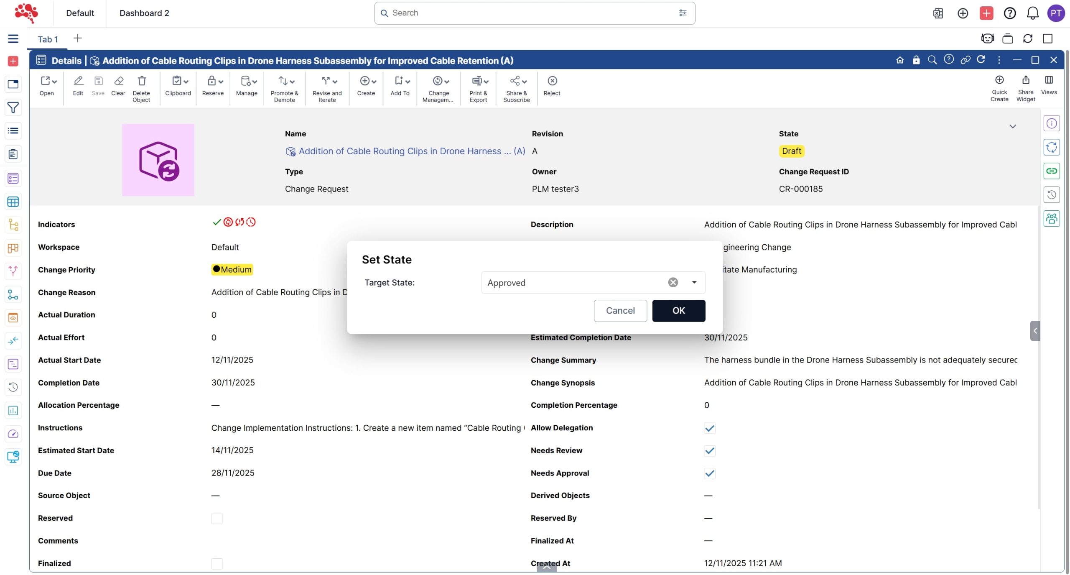Click the Reject toolbar icon
Viewport: 1070px width, 575px height.
pyautogui.click(x=552, y=81)
